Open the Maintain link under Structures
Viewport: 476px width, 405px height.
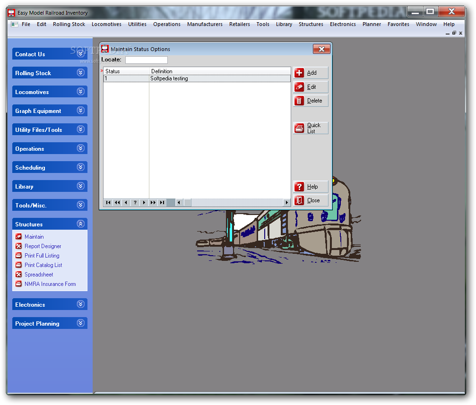click(34, 236)
